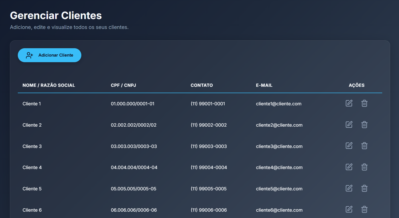
Task: Click phone (11) 99005-0005
Action: [x=209, y=189]
